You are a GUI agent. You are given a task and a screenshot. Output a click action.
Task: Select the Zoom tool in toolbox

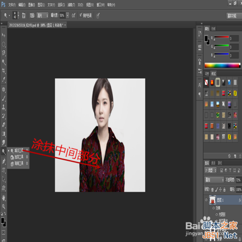(3, 206)
